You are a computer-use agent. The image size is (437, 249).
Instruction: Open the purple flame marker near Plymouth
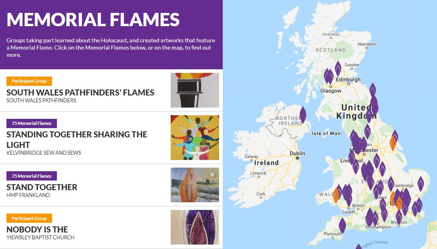point(342,226)
